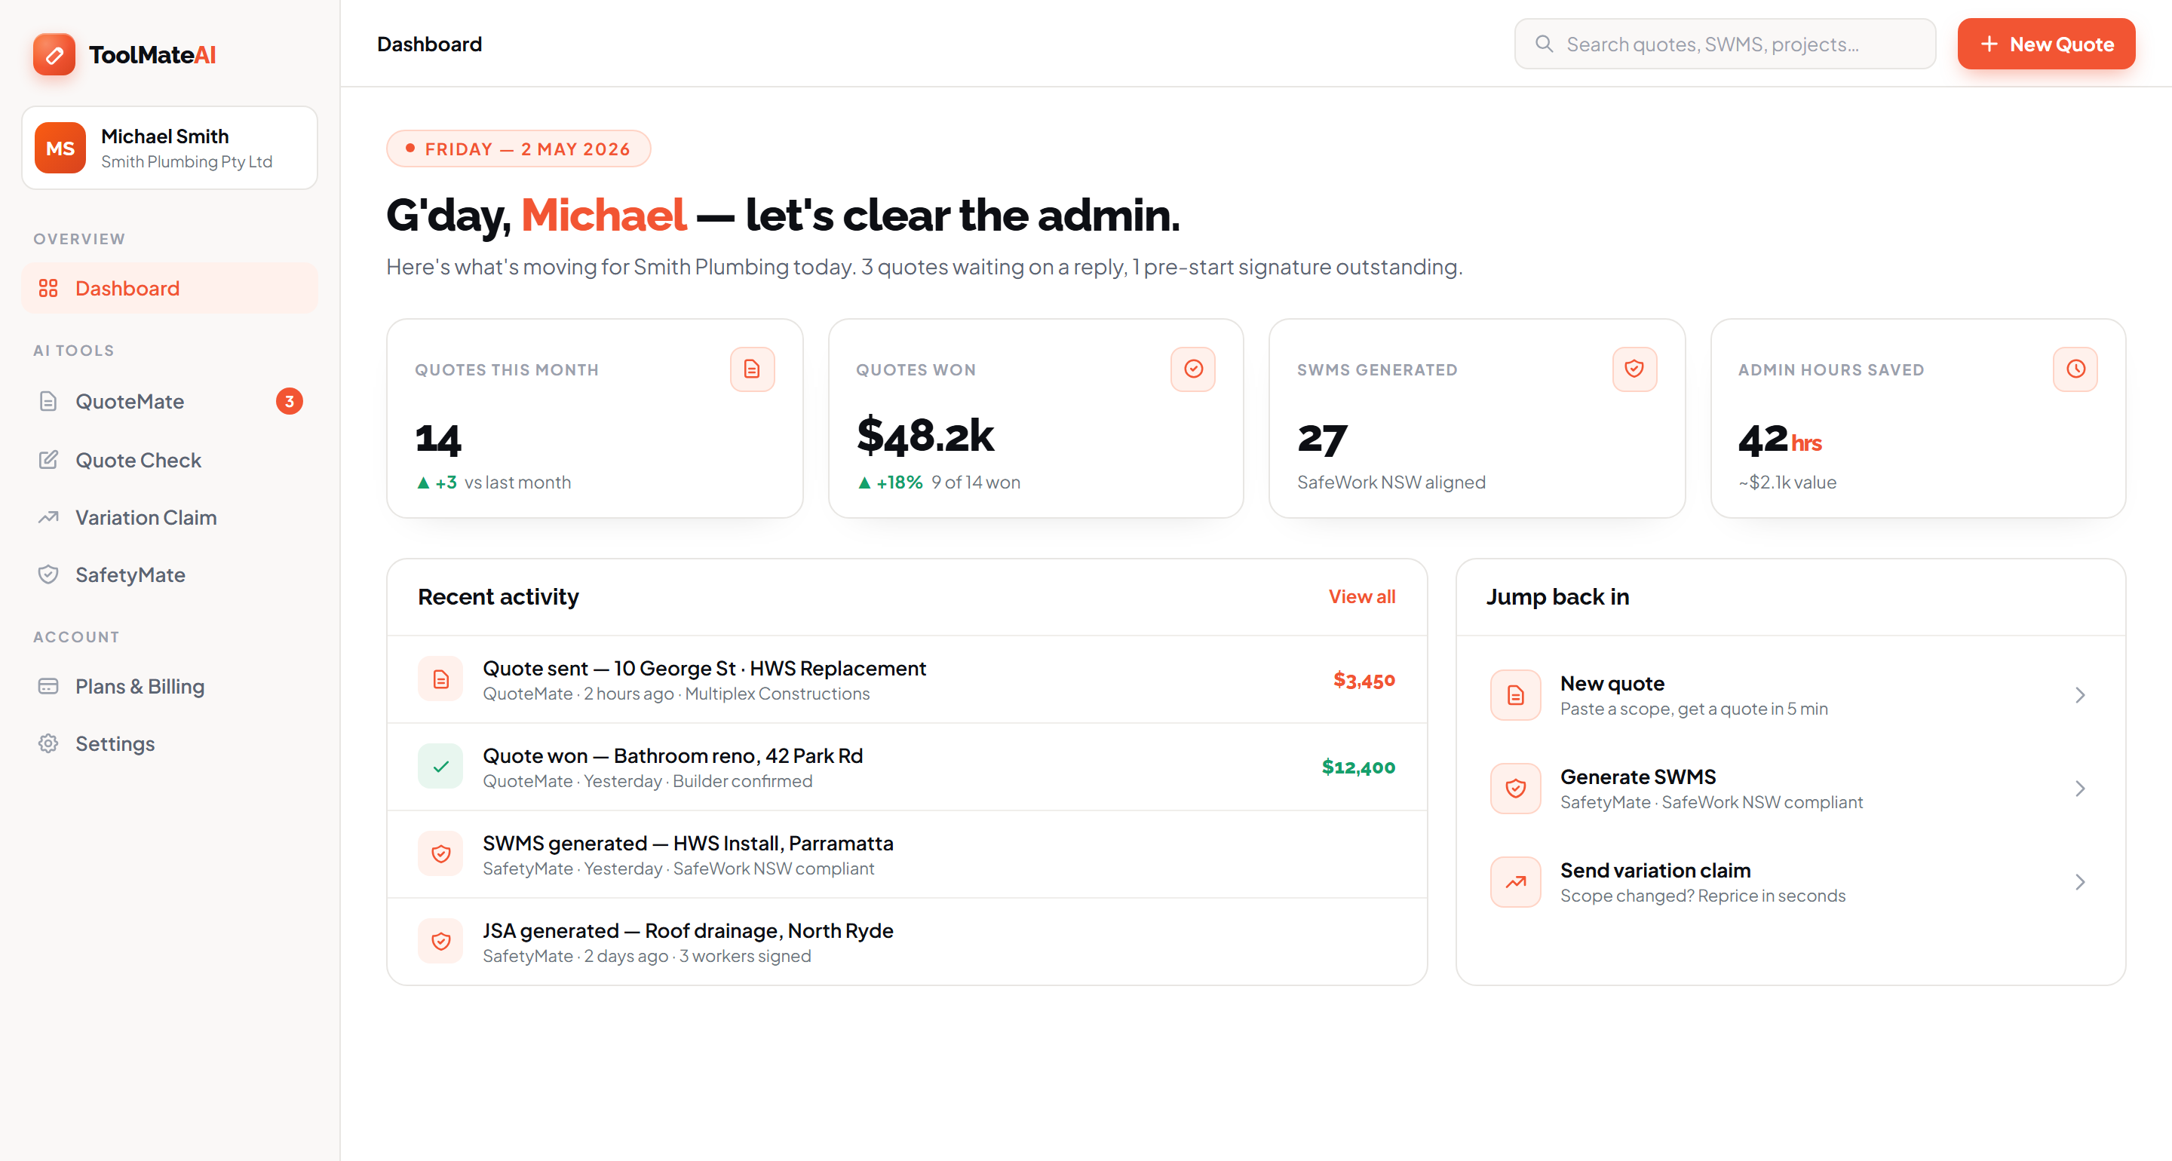Open Settings in sidebar
The image size is (2172, 1161).
[170, 743]
